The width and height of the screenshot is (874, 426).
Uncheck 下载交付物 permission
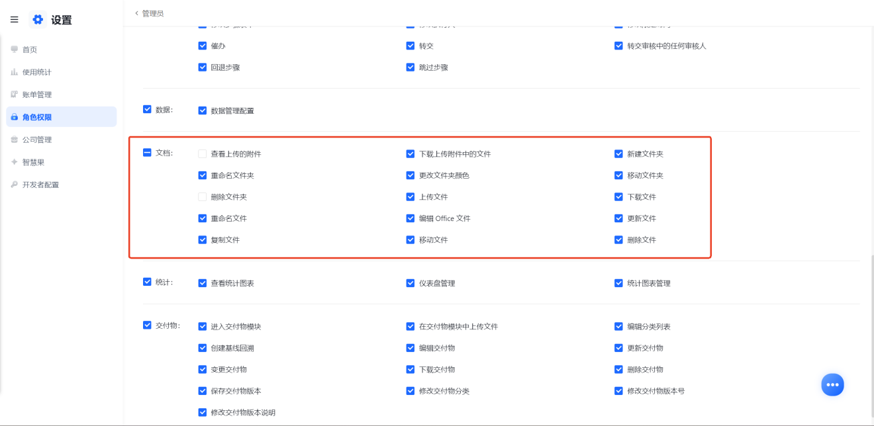[x=411, y=369]
